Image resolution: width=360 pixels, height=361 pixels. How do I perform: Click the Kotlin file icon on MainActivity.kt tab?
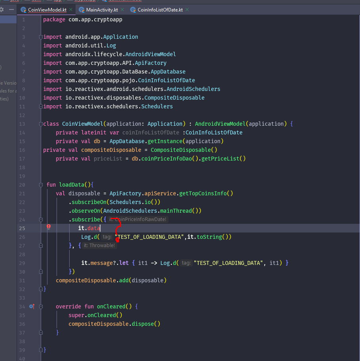pos(81,10)
